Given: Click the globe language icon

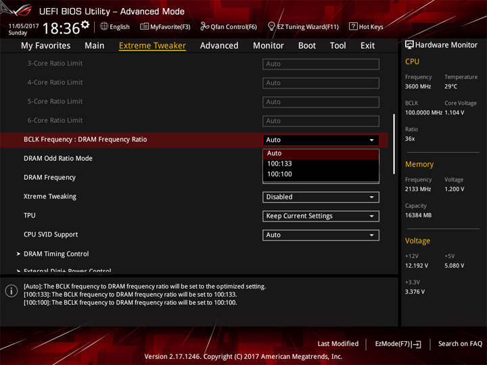Looking at the screenshot, I should [104, 26].
